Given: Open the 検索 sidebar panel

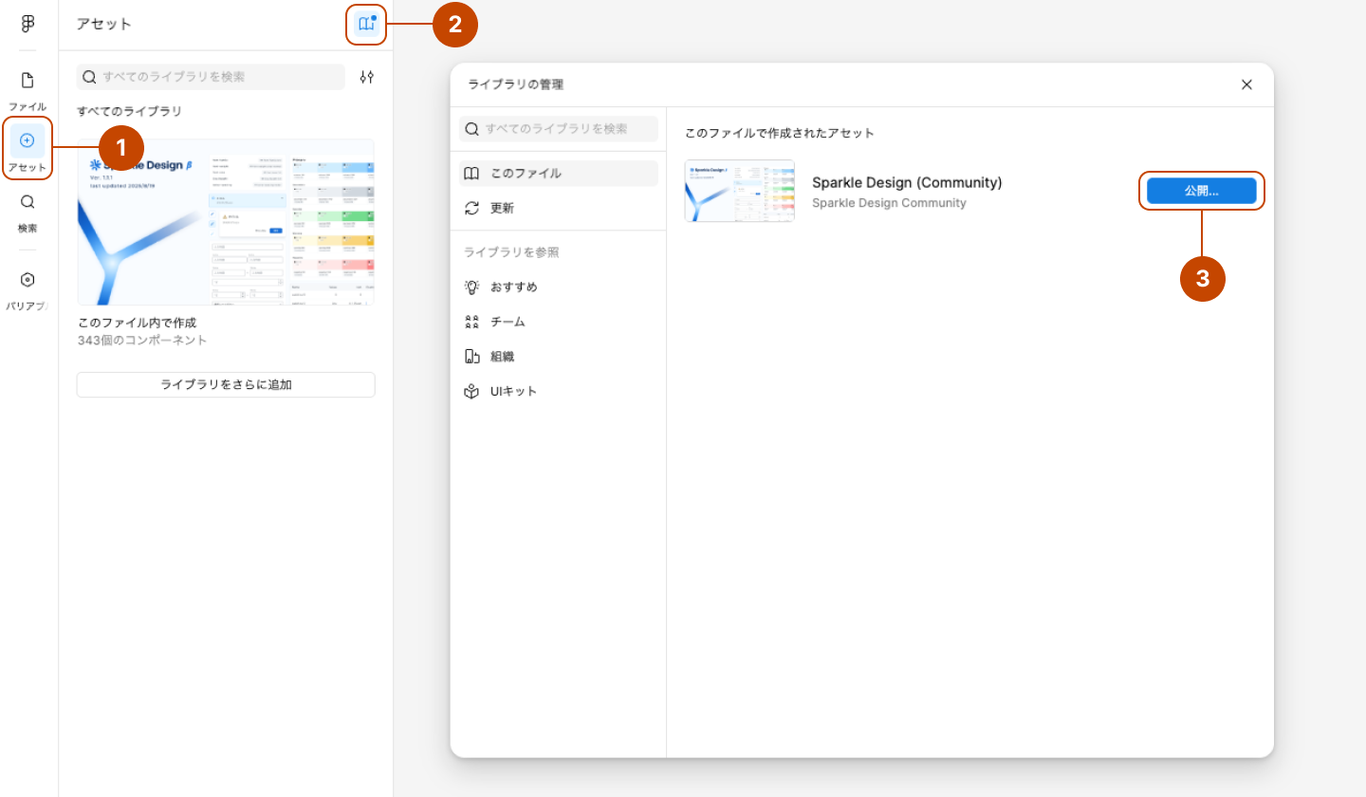Looking at the screenshot, I should [x=28, y=213].
